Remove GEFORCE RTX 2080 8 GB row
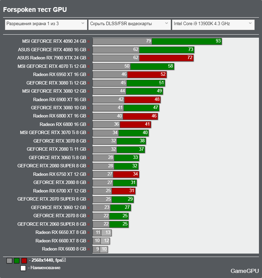 (x=88, y=183)
